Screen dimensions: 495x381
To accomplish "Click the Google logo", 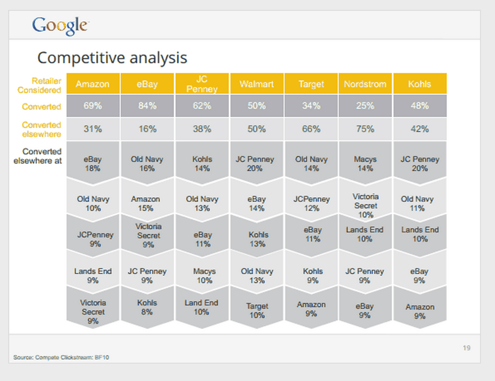I will tap(60, 26).
